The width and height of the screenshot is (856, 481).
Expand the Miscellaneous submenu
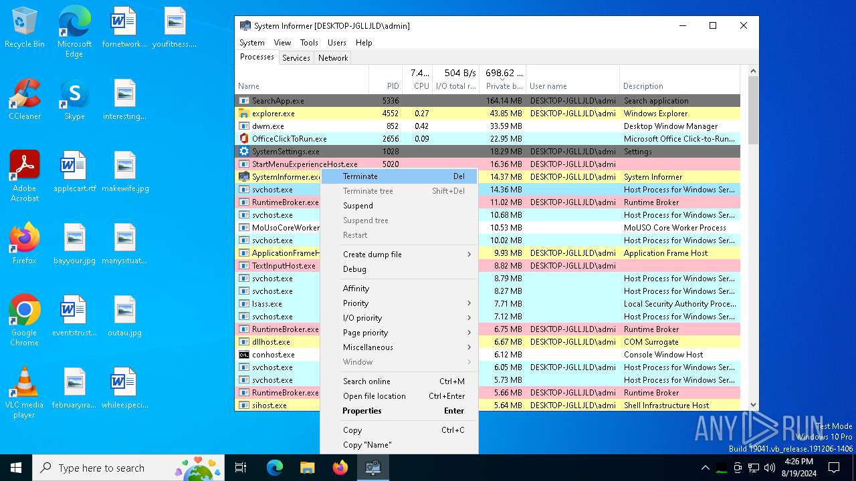[x=399, y=347]
